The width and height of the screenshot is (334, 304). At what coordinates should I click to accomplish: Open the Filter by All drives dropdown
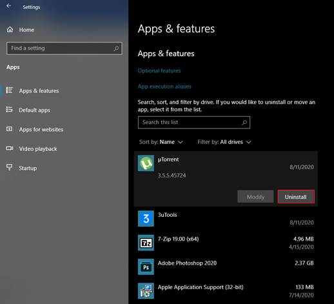[224, 142]
